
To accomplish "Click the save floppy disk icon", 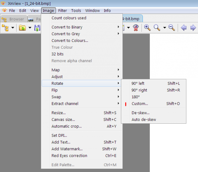I will [x=37, y=28].
